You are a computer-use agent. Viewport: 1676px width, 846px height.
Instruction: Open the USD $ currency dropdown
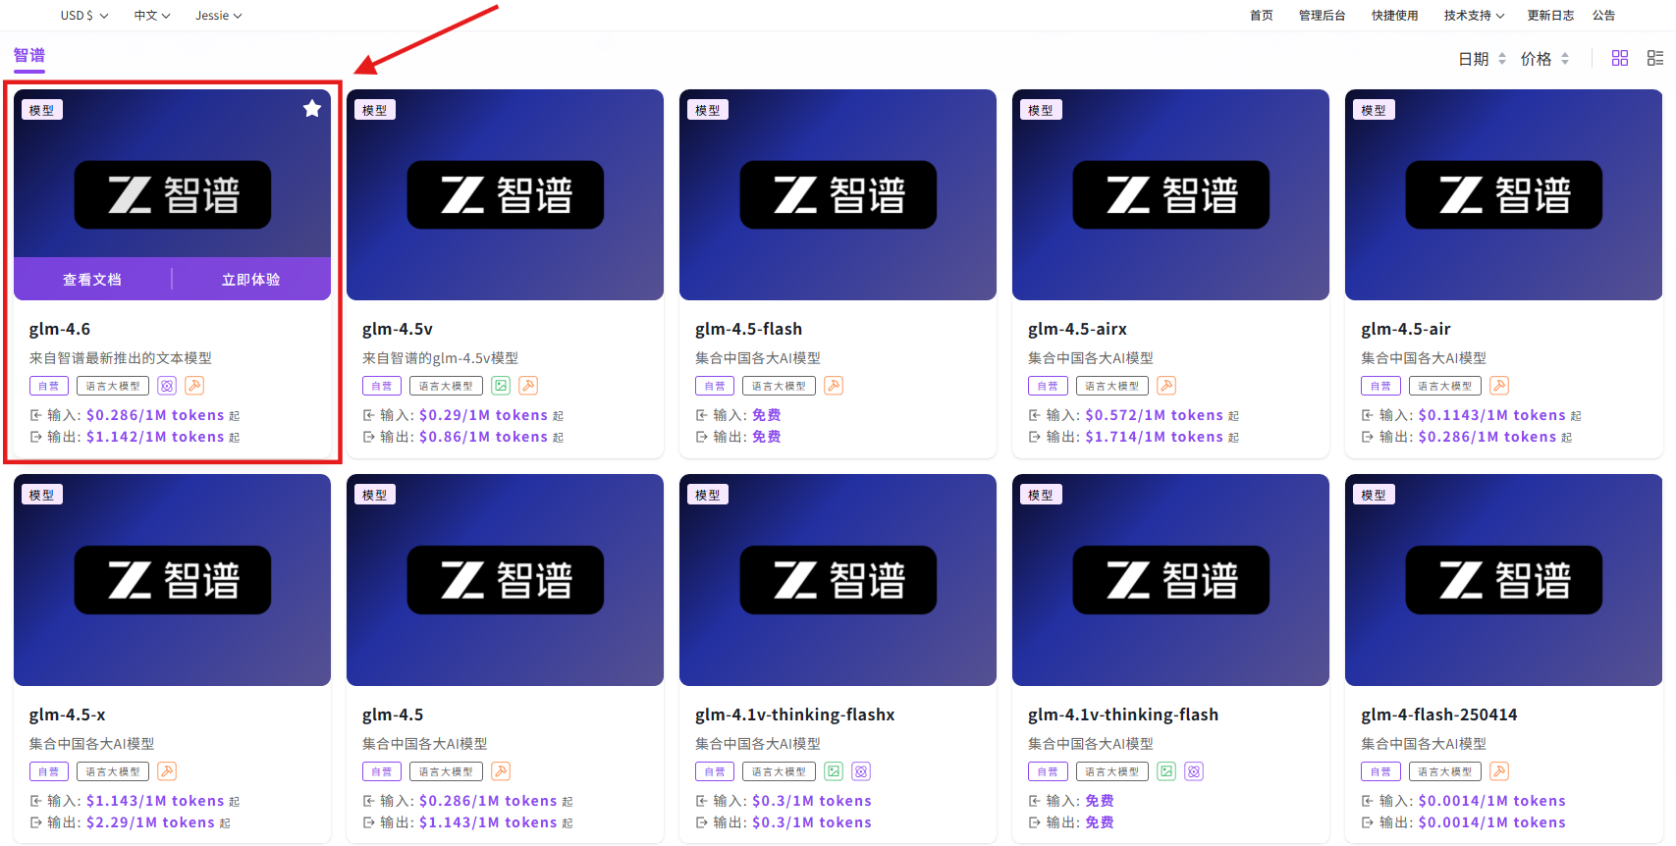coord(83,16)
